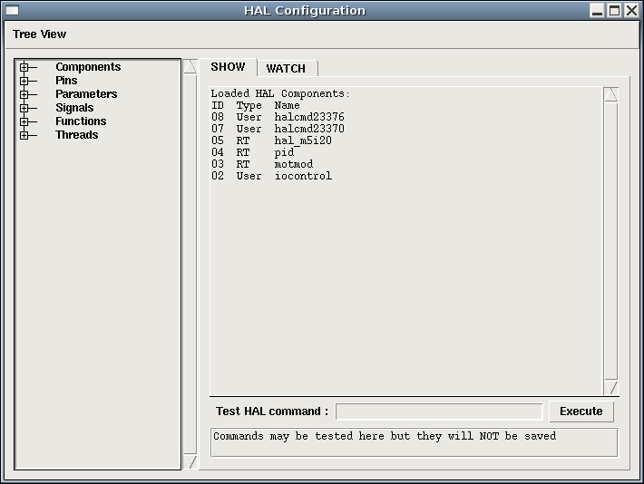Click the Test HAL command input field
The width and height of the screenshot is (644, 484).
coord(439,411)
